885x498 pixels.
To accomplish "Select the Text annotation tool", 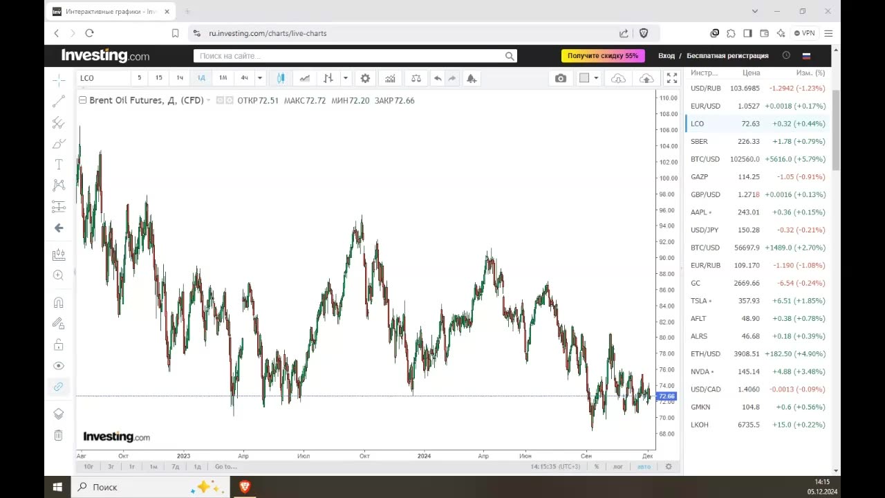I will tap(59, 165).
